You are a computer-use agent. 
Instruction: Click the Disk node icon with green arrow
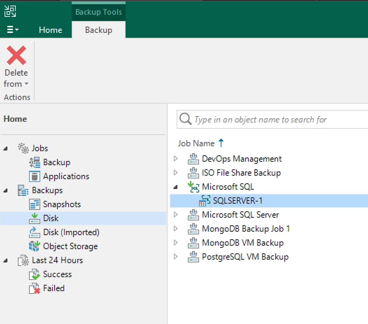[x=35, y=218]
